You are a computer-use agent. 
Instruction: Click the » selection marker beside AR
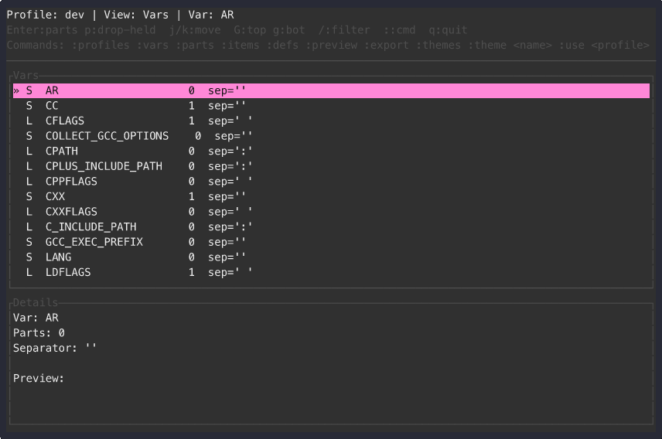tap(16, 90)
